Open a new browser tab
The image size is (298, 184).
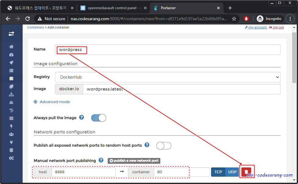(x=230, y=8)
